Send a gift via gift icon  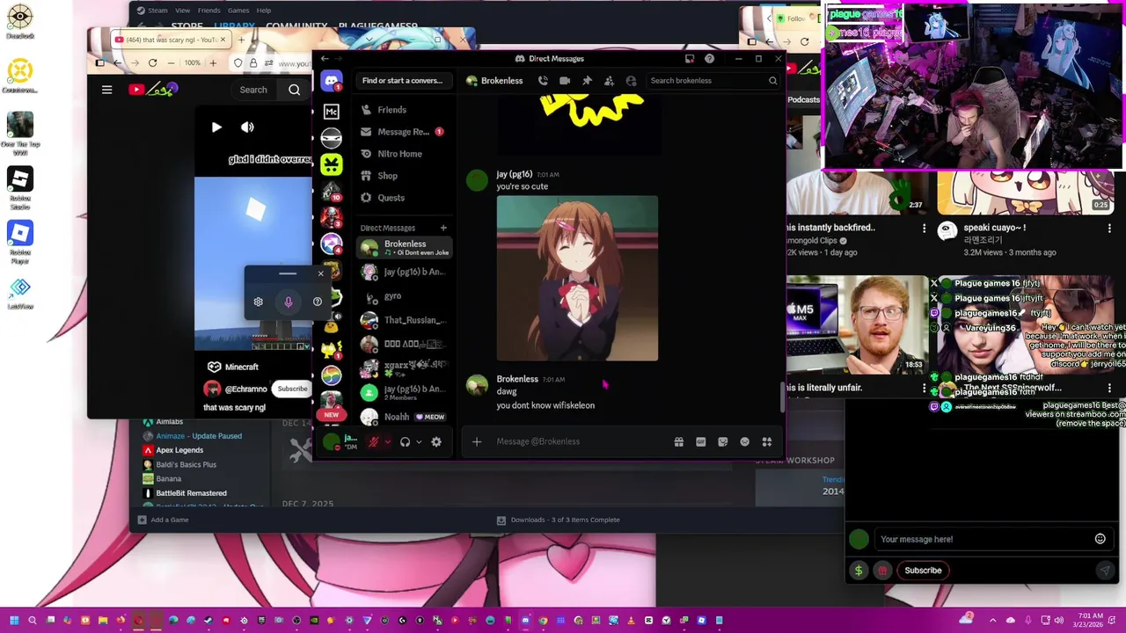679,441
